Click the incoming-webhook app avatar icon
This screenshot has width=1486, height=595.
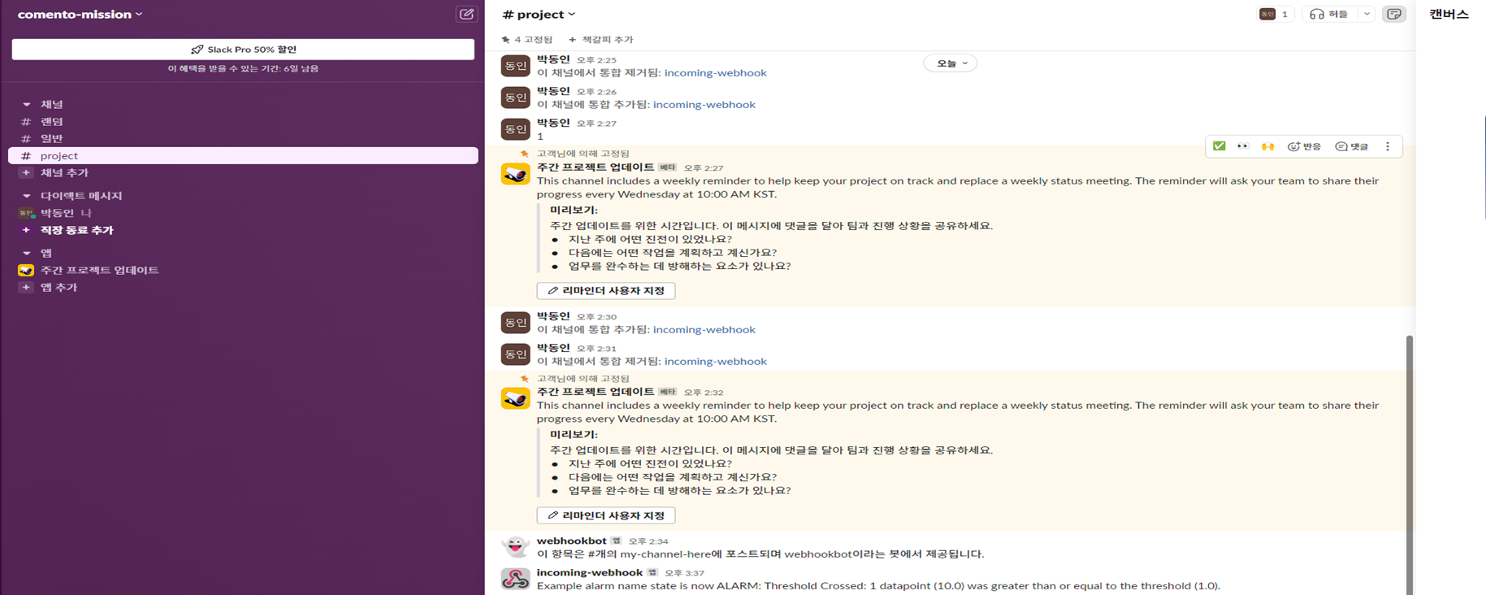[515, 579]
